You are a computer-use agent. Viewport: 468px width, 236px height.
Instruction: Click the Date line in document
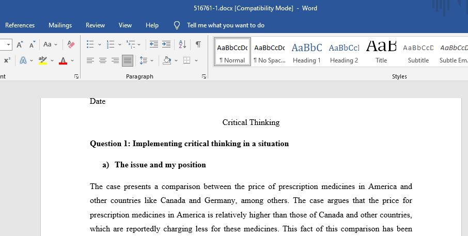(98, 101)
